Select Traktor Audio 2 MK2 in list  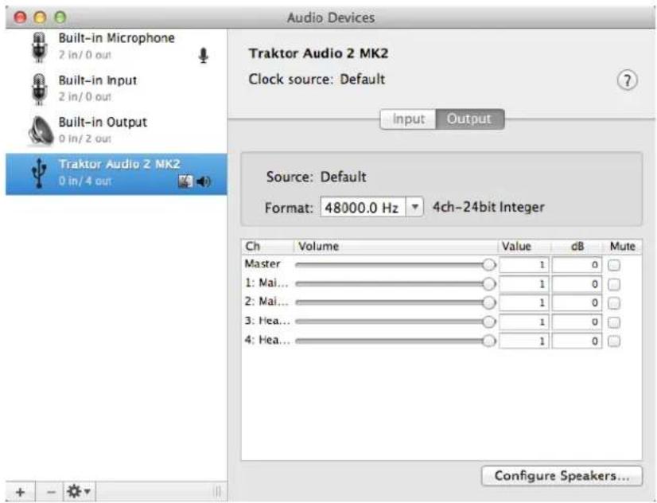(x=116, y=174)
